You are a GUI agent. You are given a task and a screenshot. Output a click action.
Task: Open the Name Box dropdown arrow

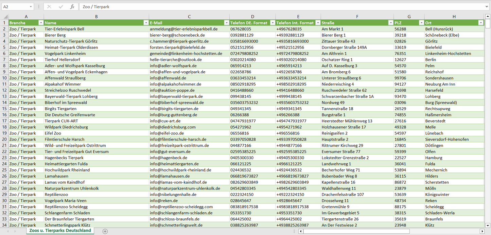tap(31, 7)
